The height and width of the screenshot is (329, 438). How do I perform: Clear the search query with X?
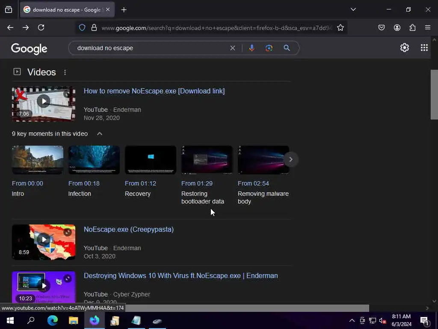(232, 48)
